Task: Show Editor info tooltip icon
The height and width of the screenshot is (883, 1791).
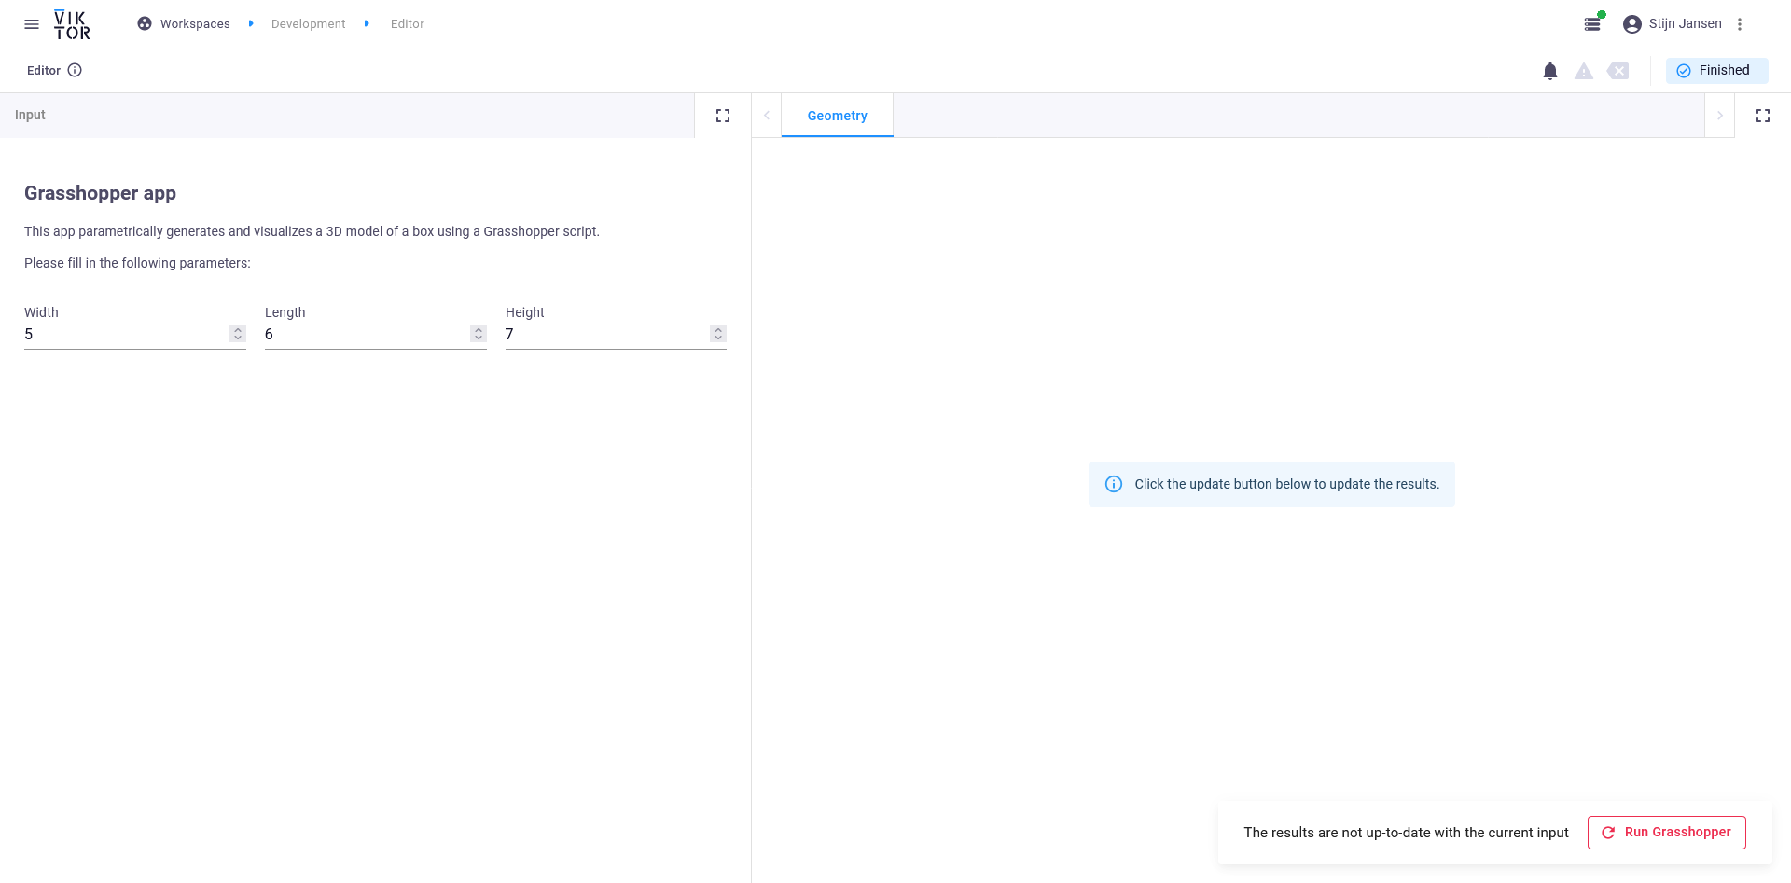Action: click(x=75, y=70)
